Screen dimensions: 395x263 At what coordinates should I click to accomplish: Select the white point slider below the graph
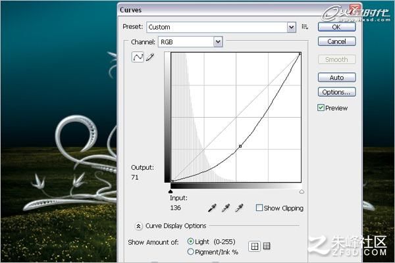coord(302,191)
